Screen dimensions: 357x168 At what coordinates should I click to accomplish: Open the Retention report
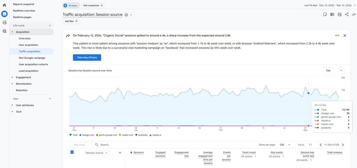point(22,90)
